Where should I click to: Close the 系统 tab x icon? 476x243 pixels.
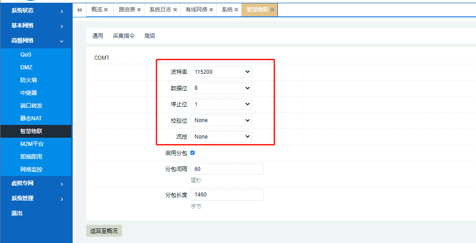click(236, 10)
